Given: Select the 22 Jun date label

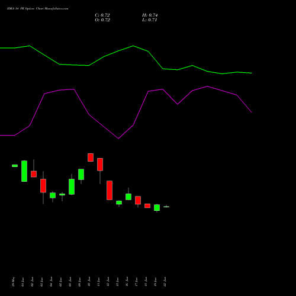Looking at the screenshot, I should coord(165,282).
